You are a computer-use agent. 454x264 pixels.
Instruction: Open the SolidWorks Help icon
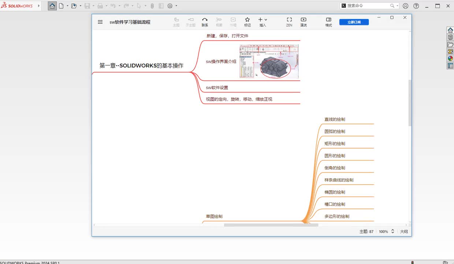[416, 6]
